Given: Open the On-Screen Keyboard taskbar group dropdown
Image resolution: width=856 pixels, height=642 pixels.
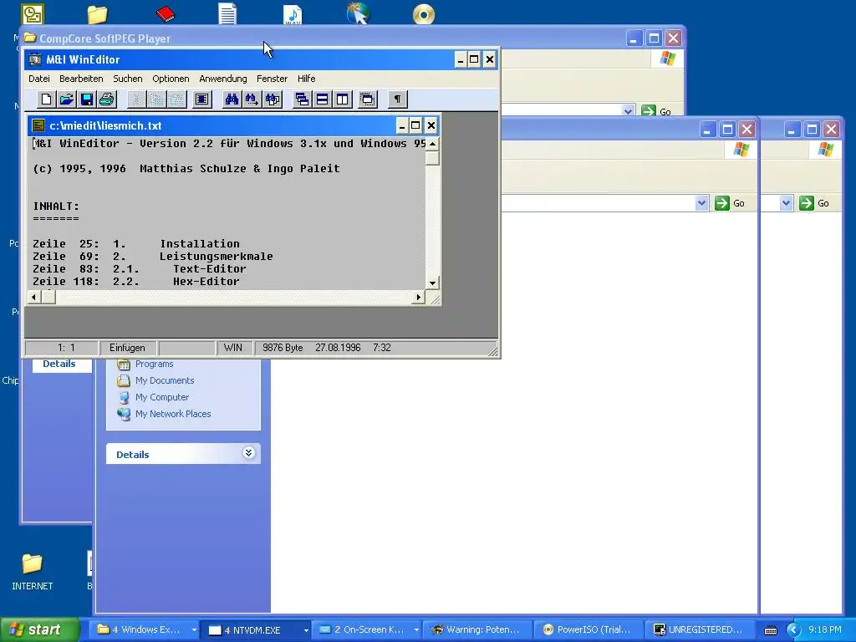Looking at the screenshot, I should (x=416, y=629).
